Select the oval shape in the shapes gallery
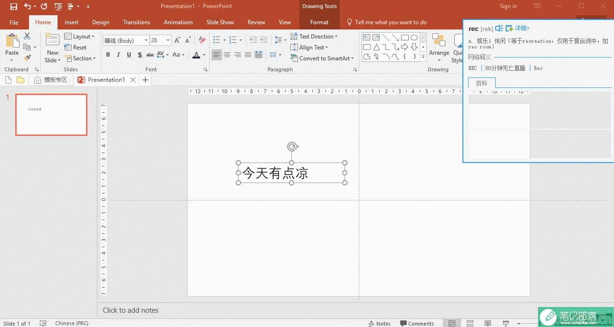The width and height of the screenshot is (614, 327). click(x=414, y=37)
